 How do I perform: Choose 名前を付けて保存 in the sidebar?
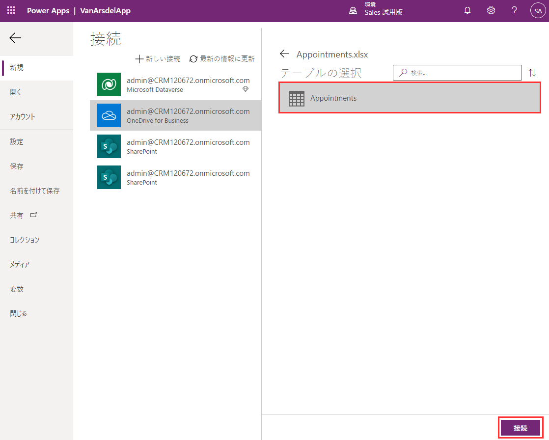(x=37, y=191)
